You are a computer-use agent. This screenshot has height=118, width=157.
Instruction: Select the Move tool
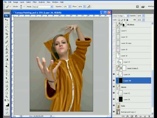pos(7,20)
